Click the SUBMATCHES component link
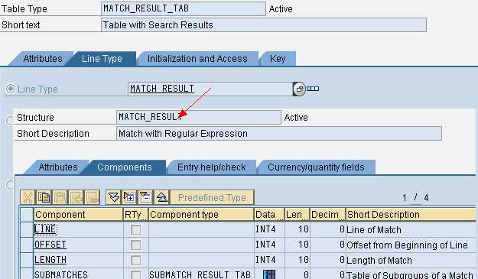This screenshot has height=279, width=478. tap(61, 274)
